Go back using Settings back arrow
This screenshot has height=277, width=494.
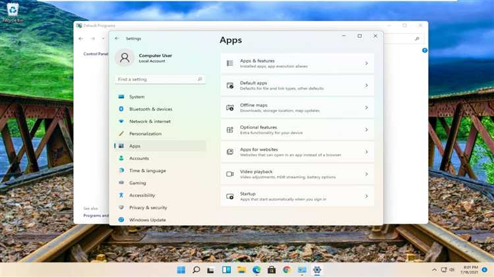117,38
